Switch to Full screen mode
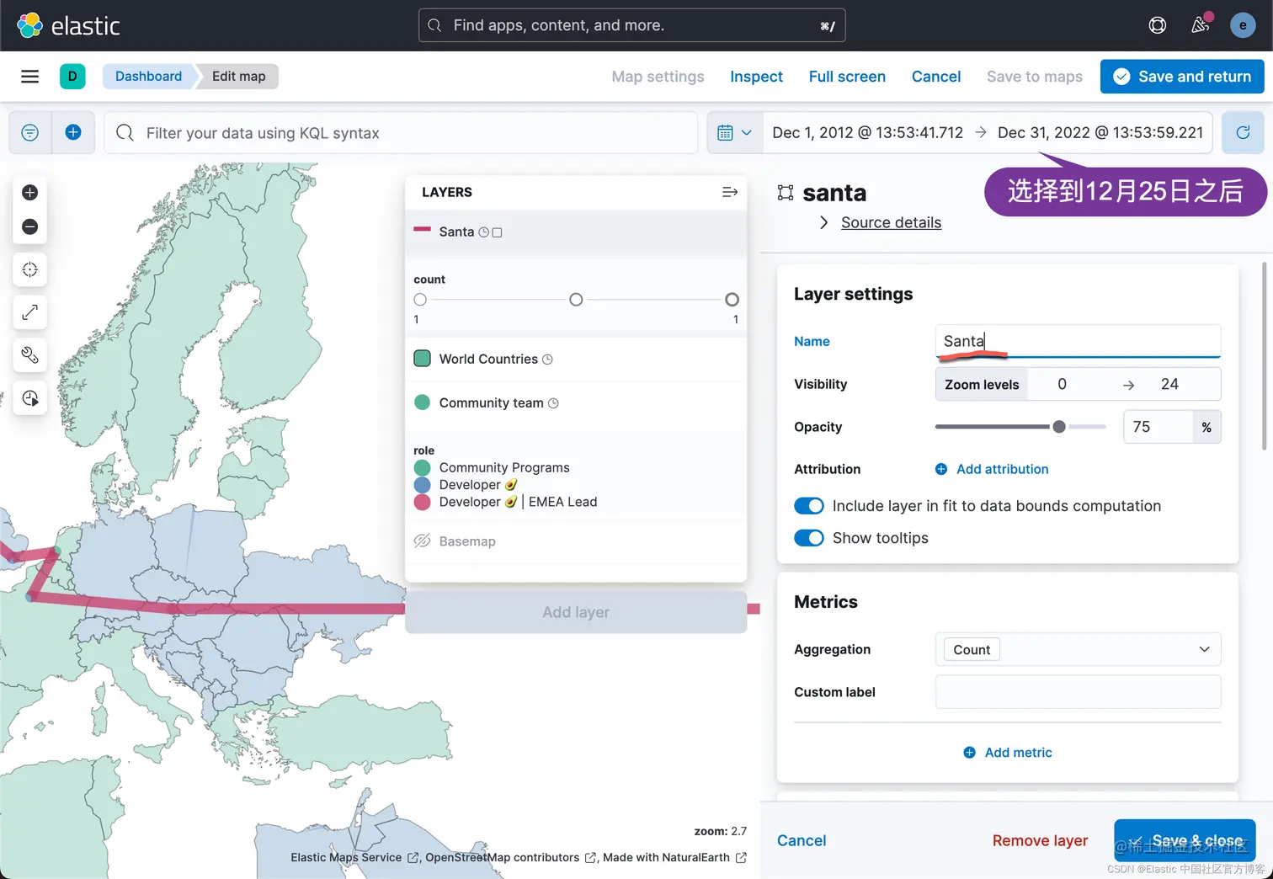 click(847, 77)
